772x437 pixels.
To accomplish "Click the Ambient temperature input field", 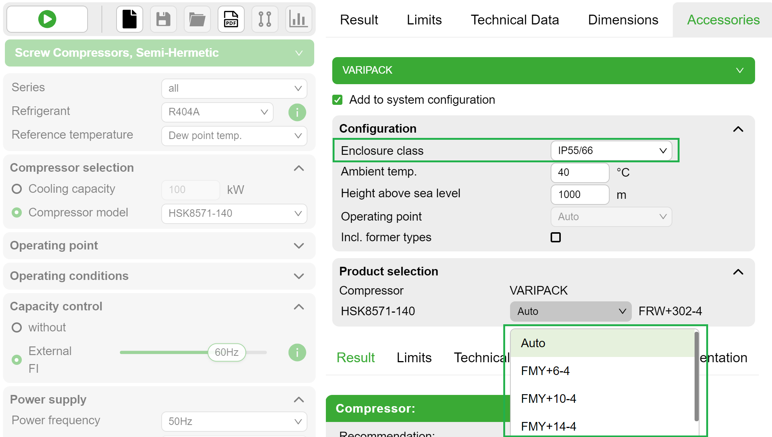I will (580, 172).
